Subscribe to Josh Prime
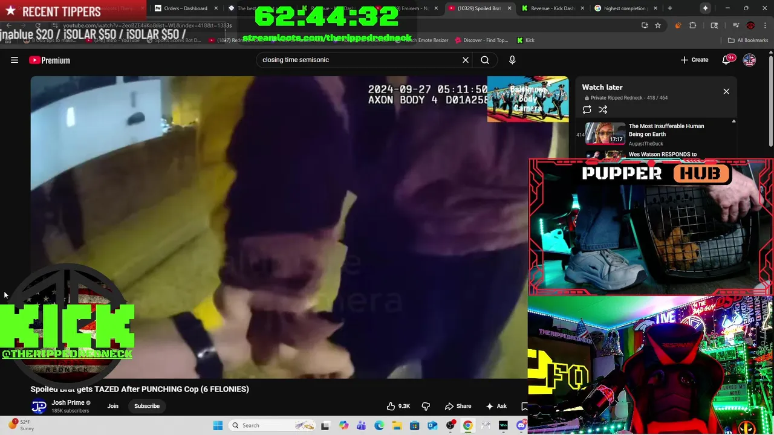The width and height of the screenshot is (774, 435). point(147,406)
